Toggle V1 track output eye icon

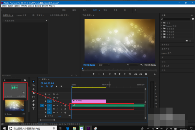point(58,101)
